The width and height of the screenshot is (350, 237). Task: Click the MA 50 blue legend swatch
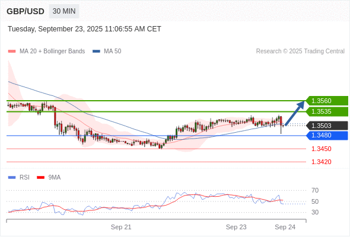click(x=96, y=52)
